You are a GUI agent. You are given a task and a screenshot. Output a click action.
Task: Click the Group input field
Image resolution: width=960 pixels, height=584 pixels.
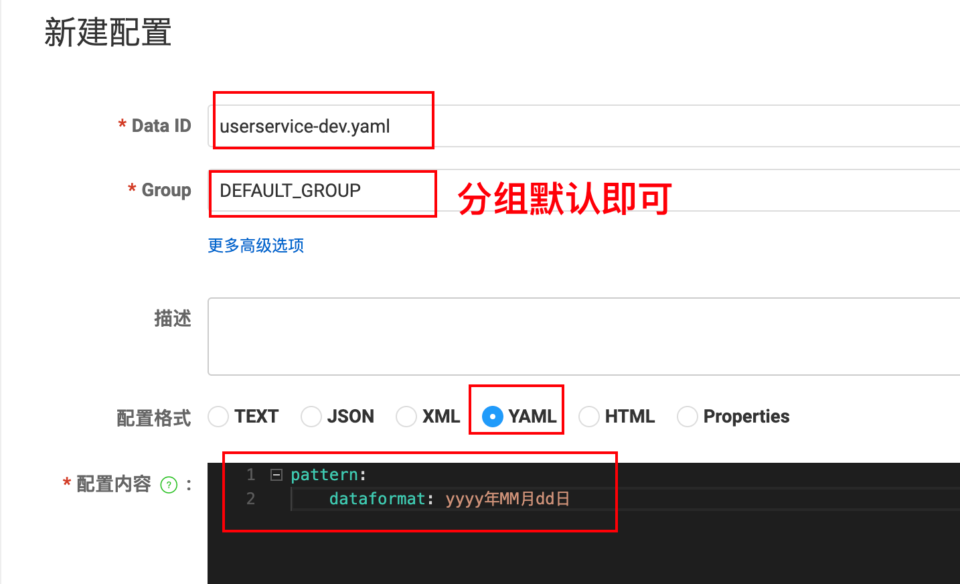click(x=584, y=190)
